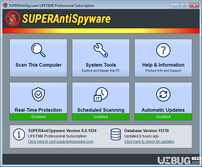Click the title bar application icon
202x167 pixels.
pyautogui.click(x=5, y=5)
